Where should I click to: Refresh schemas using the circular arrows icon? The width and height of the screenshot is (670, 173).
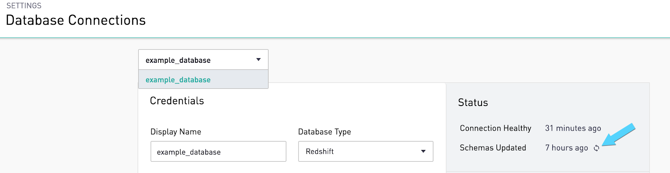[x=596, y=148]
